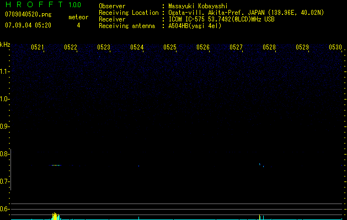Click the yellow power spike near 0521

55,216
